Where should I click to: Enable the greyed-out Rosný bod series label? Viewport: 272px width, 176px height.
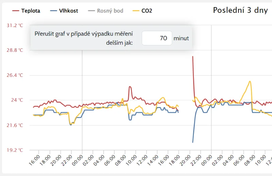pos(110,11)
